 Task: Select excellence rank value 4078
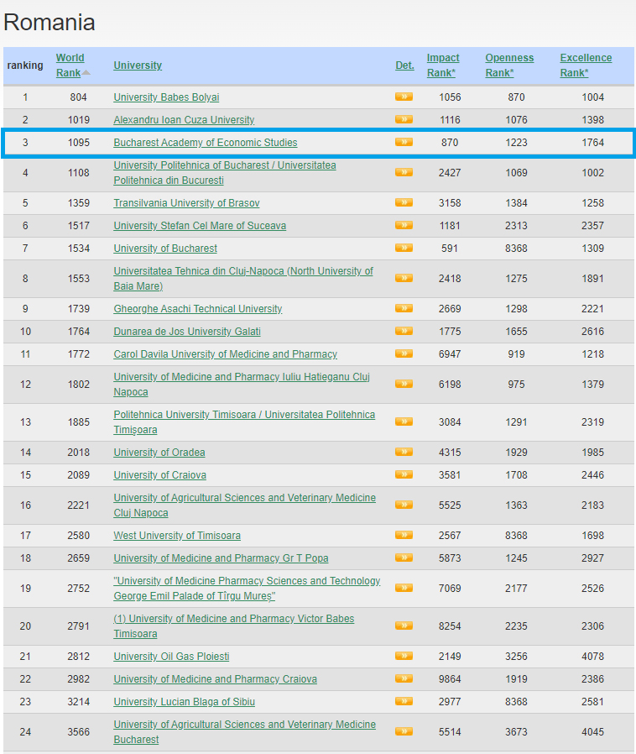click(x=592, y=657)
